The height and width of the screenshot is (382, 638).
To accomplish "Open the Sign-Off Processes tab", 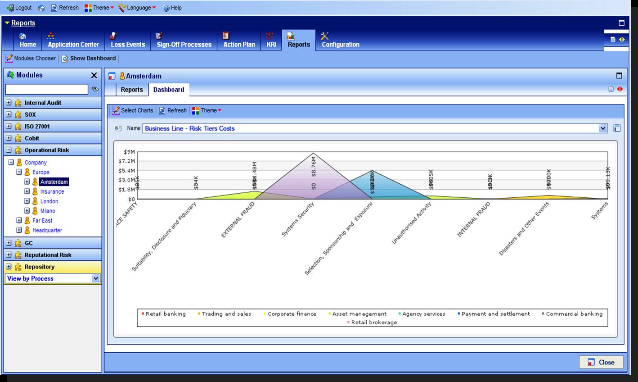I will coord(184,40).
